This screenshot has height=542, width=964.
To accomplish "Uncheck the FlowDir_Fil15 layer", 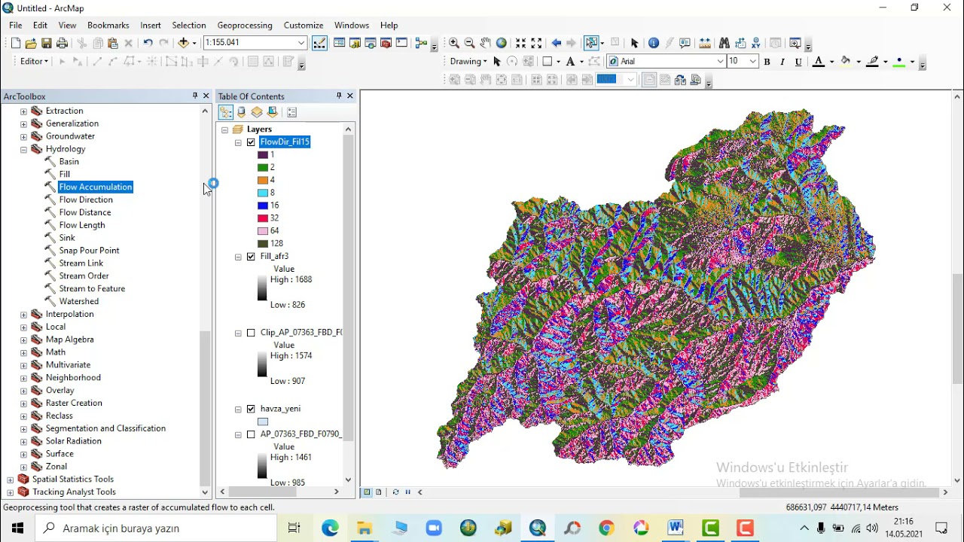I will (x=251, y=142).
